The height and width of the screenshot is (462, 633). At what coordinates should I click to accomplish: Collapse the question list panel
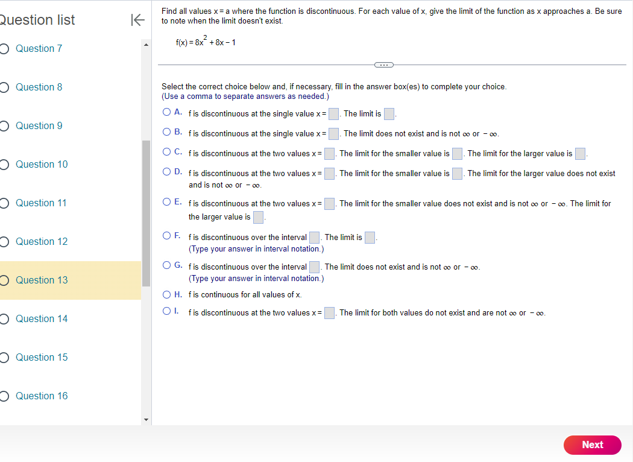coord(137,20)
